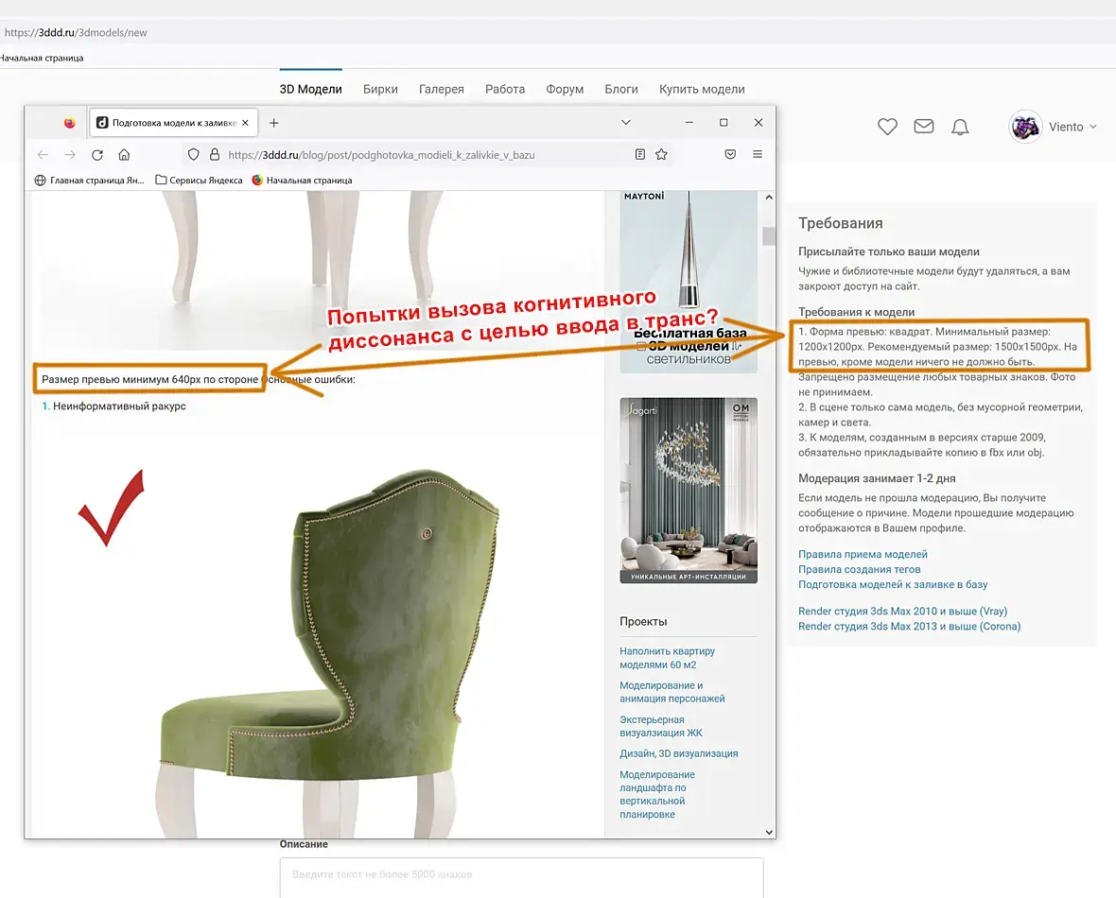Select the Подготовка модели к заливке tab
This screenshot has width=1116, height=898.
pos(173,123)
